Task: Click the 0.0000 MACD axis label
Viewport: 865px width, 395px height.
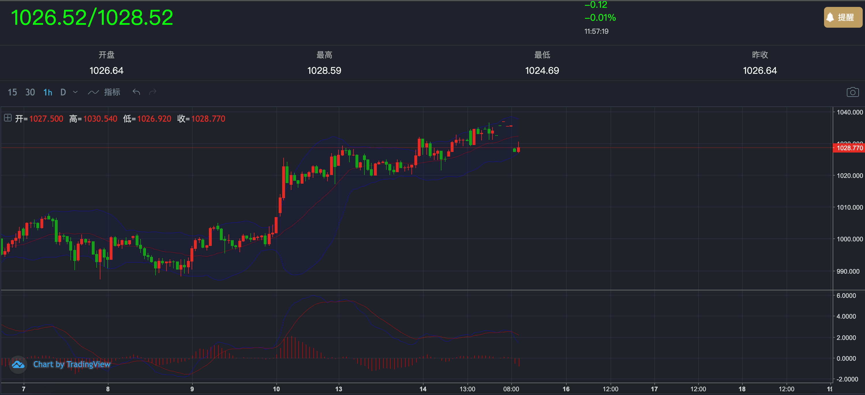Action: (x=846, y=358)
